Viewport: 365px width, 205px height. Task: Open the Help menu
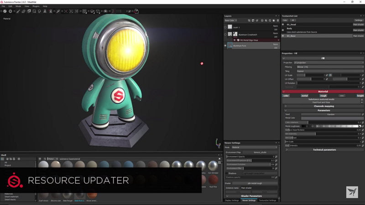45,6
